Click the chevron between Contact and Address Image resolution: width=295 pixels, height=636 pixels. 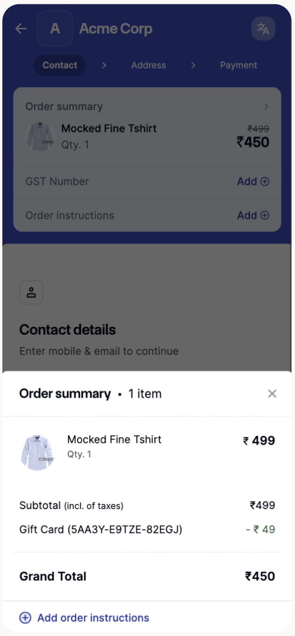[x=103, y=65]
